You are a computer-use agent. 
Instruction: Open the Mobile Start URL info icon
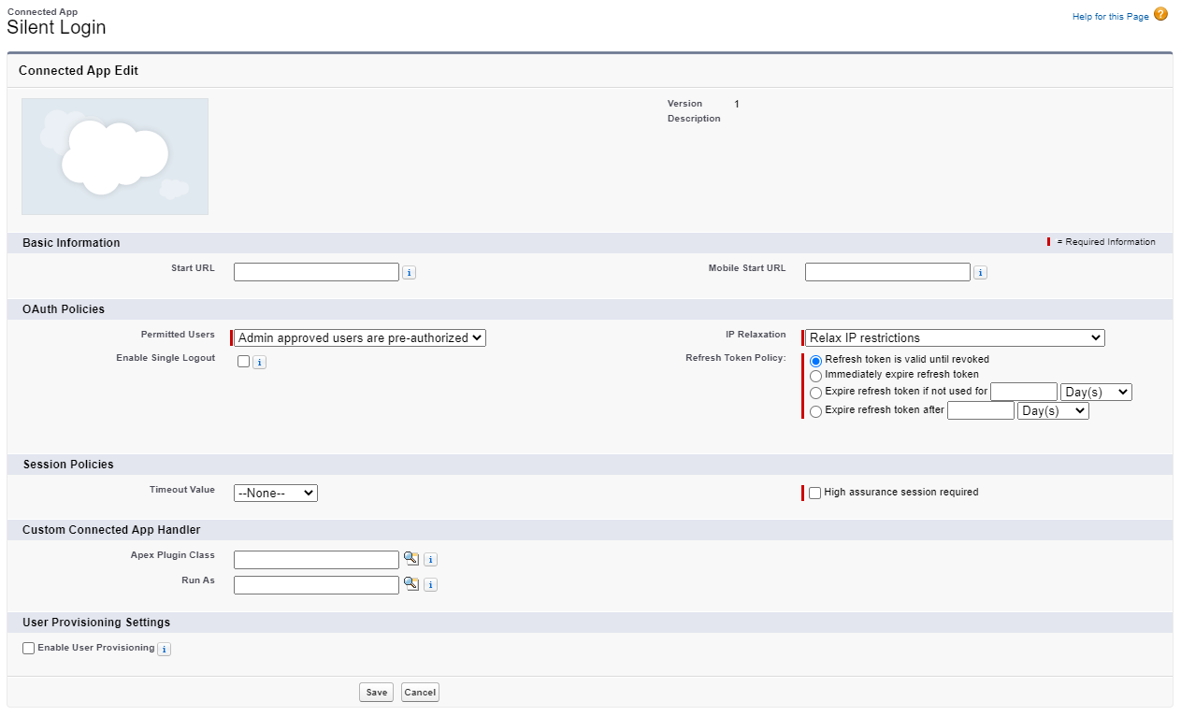tap(980, 273)
